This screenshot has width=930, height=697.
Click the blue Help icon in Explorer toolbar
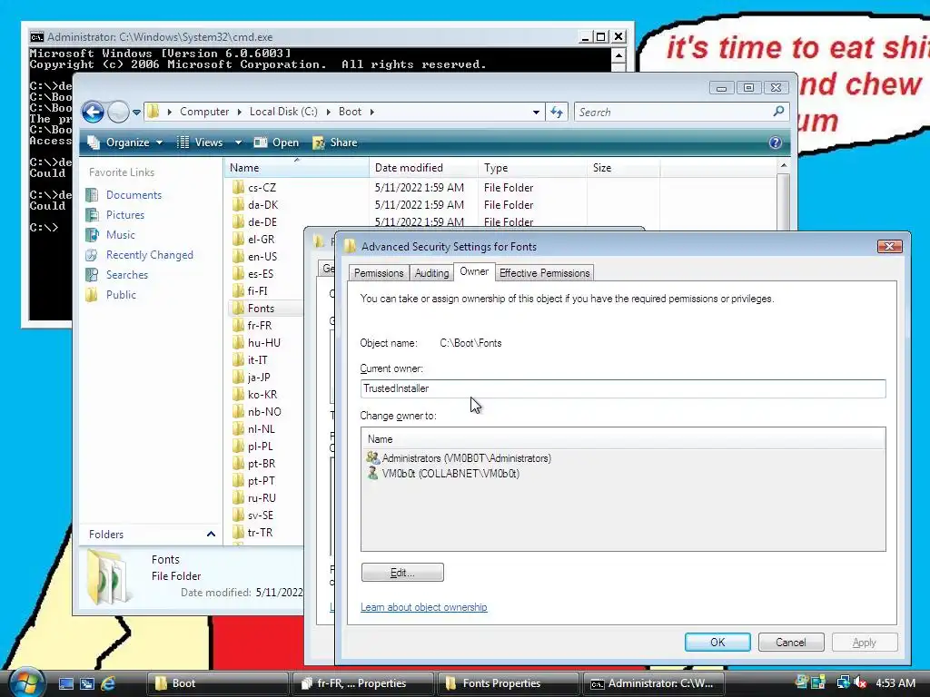click(x=775, y=142)
